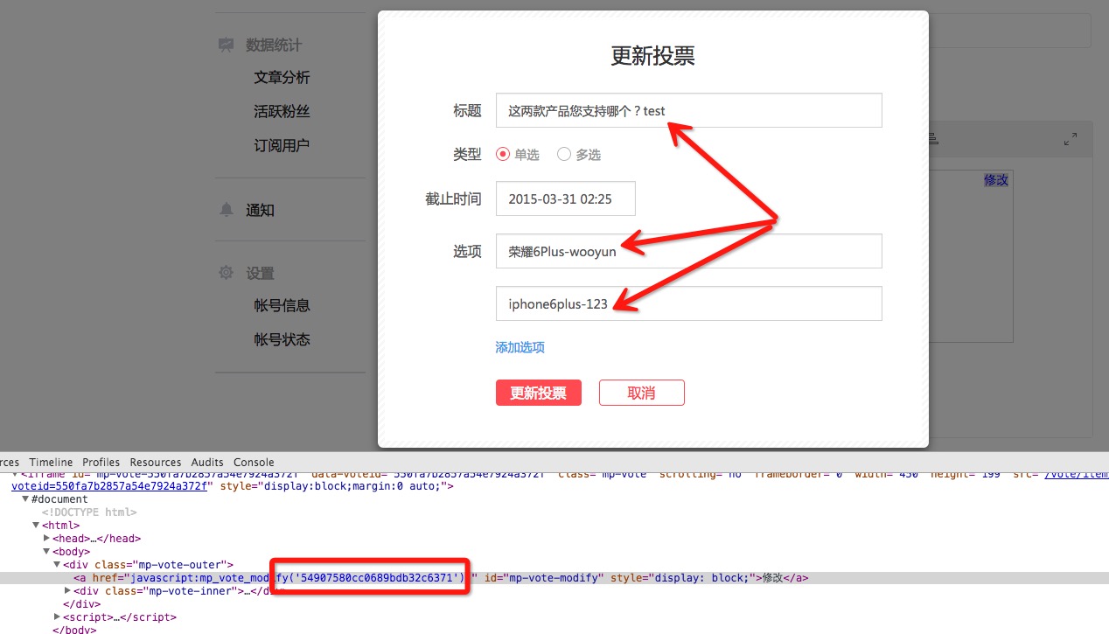Collapse the body element in DevTools
1109x634 pixels.
tap(46, 552)
